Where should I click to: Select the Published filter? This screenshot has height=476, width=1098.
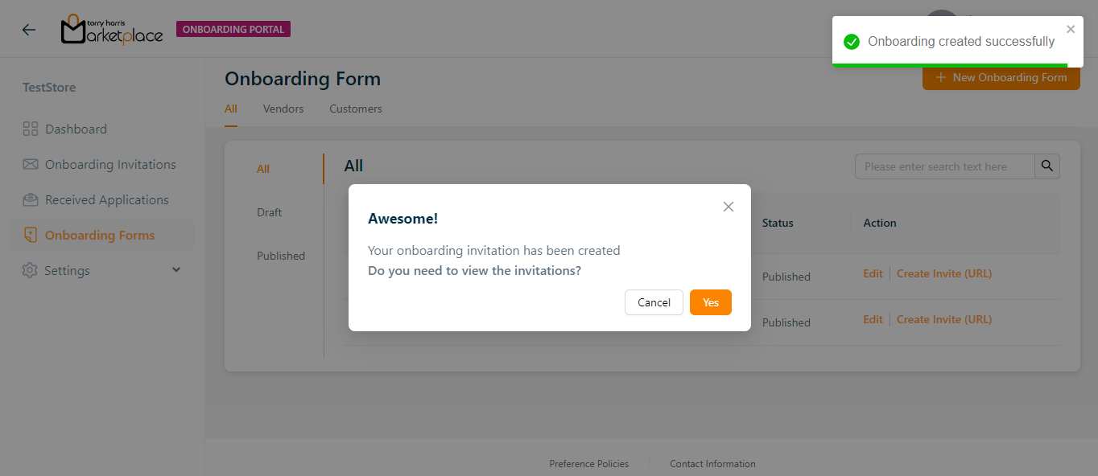[x=281, y=256]
